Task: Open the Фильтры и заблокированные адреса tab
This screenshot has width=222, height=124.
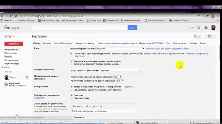Action: (x=117, y=43)
